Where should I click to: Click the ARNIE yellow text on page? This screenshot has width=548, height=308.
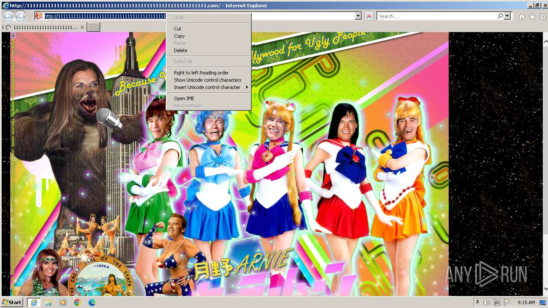[265, 261]
